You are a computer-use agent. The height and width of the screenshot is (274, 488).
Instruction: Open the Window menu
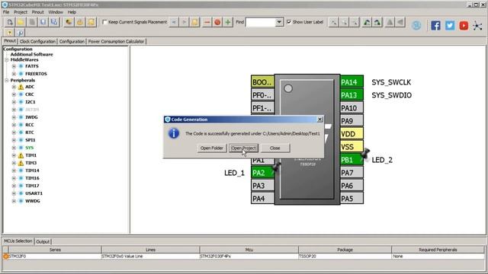tap(56, 12)
